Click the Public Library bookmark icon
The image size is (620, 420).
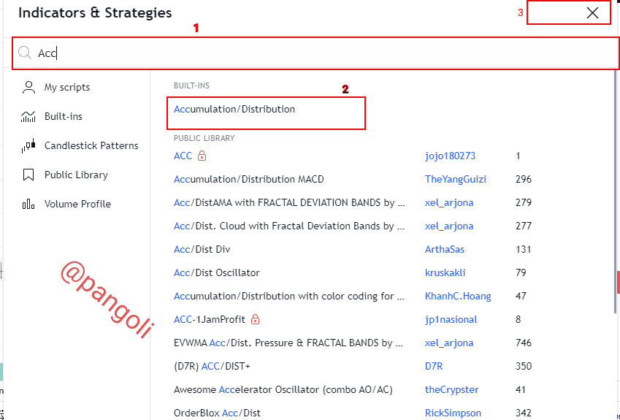click(x=28, y=175)
